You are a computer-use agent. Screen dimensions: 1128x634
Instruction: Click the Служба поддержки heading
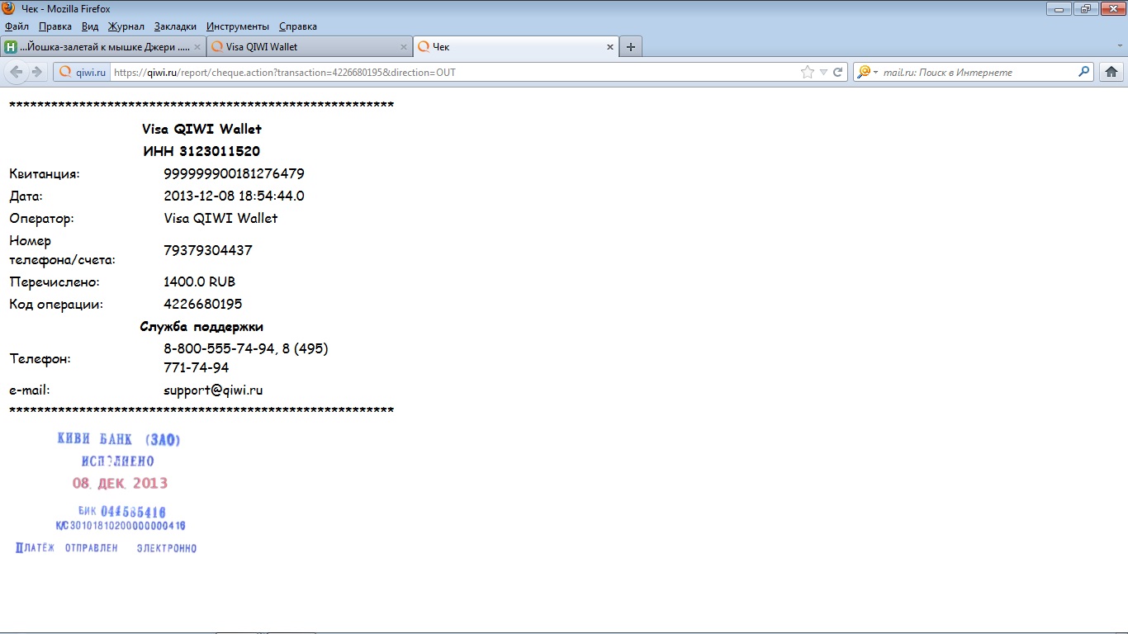tap(201, 326)
